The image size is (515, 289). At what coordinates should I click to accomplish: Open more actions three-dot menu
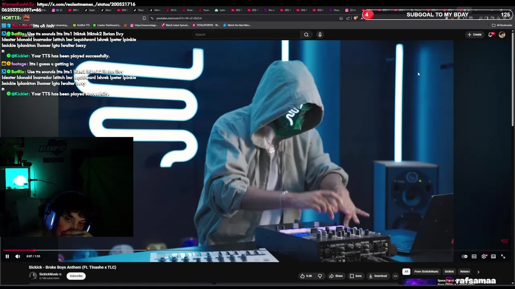[395, 276]
